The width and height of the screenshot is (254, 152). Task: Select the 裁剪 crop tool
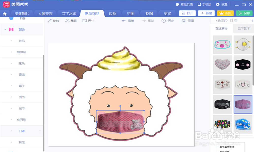[x=71, y=21]
